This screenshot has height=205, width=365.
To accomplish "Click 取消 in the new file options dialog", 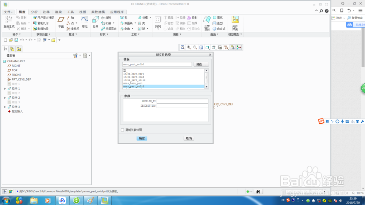I will 189,138.
